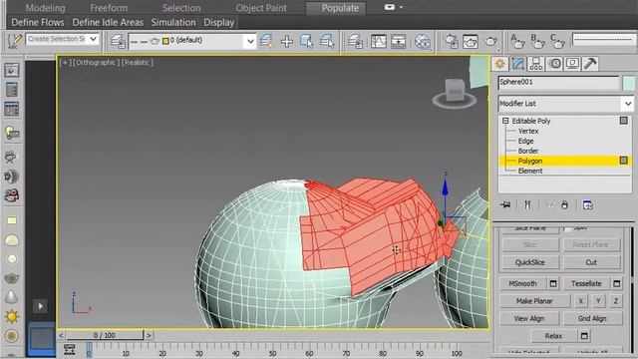This screenshot has width=638, height=359.
Task: Open the [+] viewport menu
Action: pos(65,62)
